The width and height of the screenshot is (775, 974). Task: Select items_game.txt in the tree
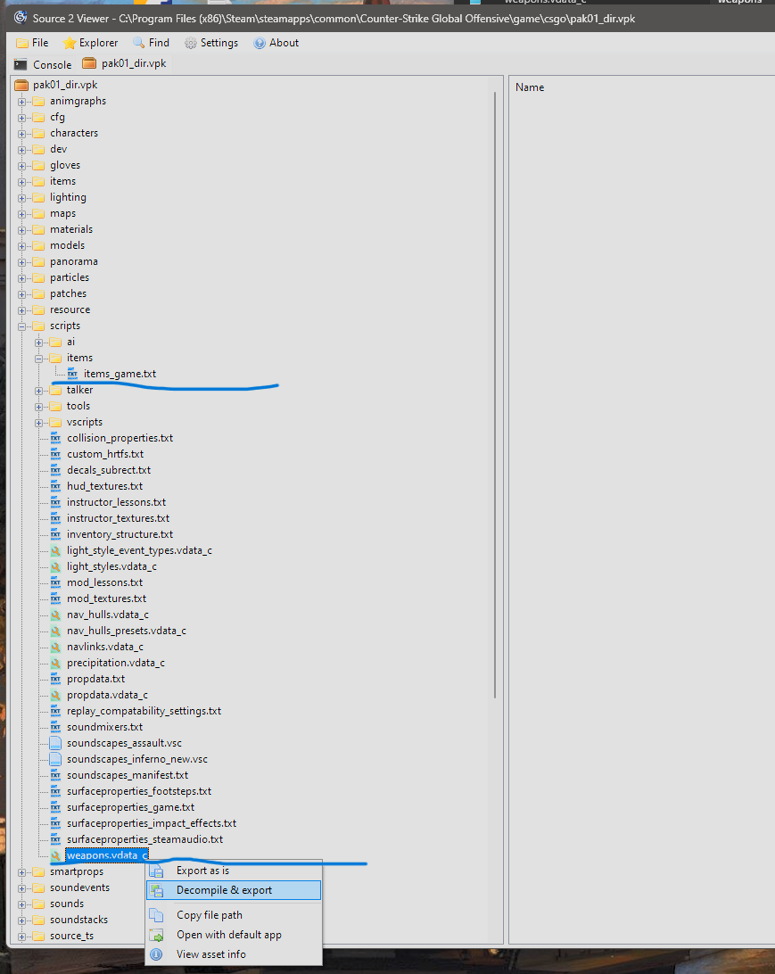(x=120, y=374)
